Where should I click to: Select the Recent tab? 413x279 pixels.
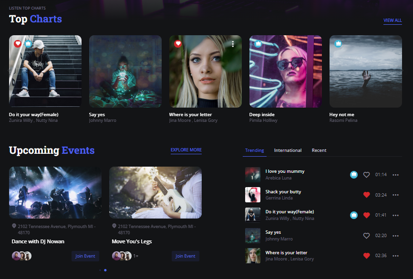click(319, 150)
